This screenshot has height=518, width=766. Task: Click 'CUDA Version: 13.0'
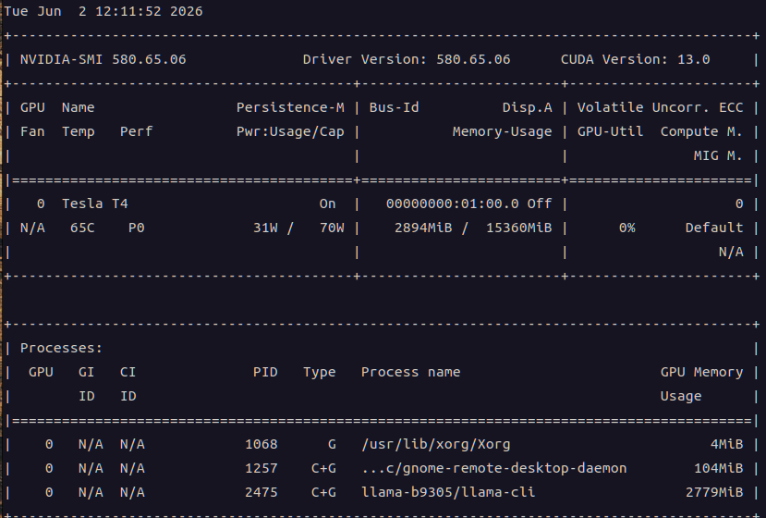coord(635,60)
